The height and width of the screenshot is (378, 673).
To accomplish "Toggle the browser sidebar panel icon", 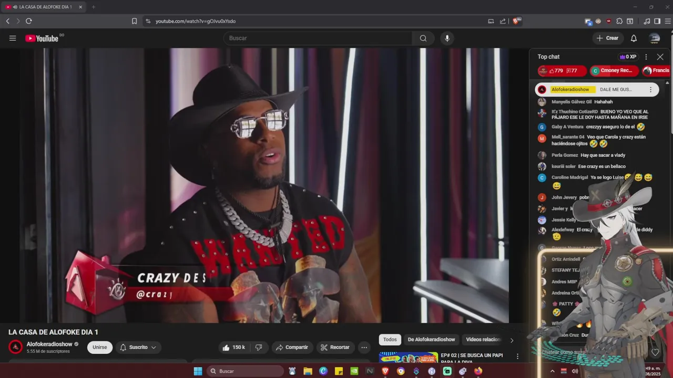I will [657, 21].
